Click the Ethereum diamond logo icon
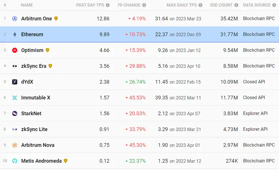Image resolution: width=279 pixels, height=170 pixels. (x=15, y=34)
